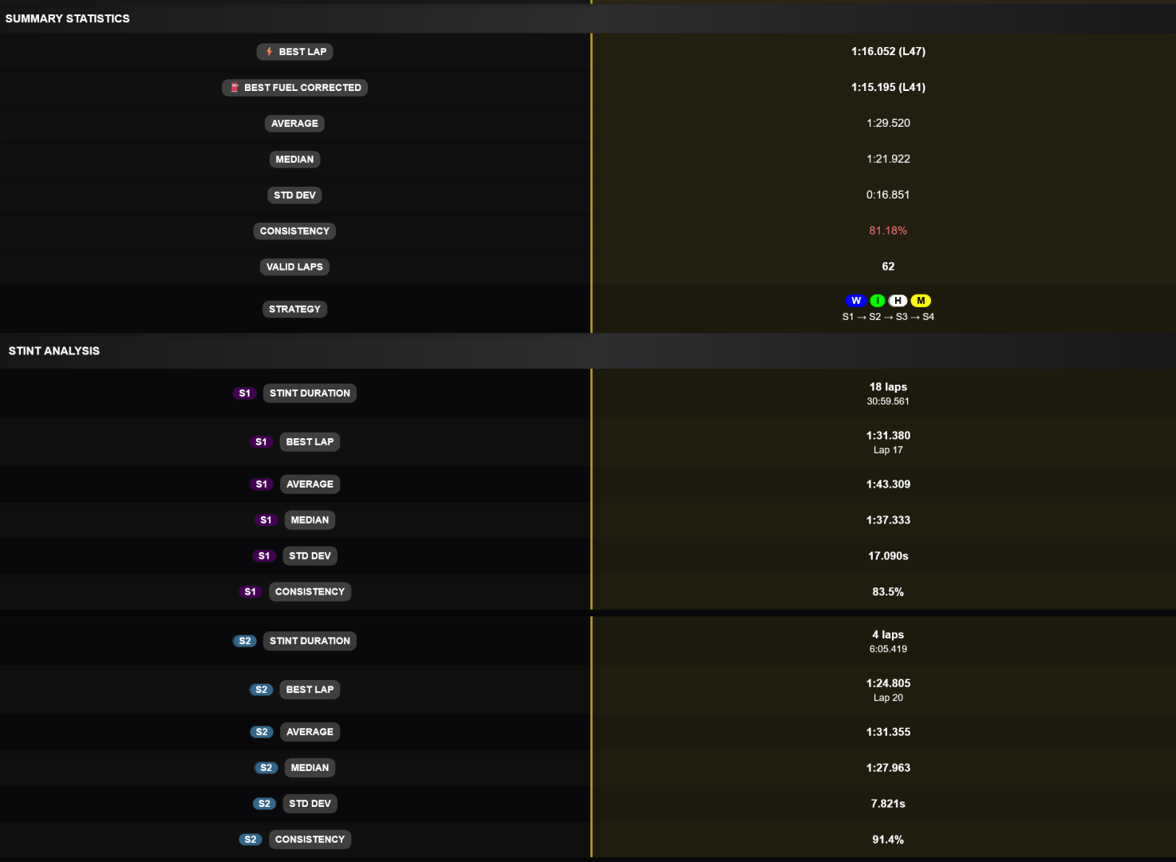The height and width of the screenshot is (862, 1176).
Task: Click the Median statistic pill
Action: click(294, 159)
